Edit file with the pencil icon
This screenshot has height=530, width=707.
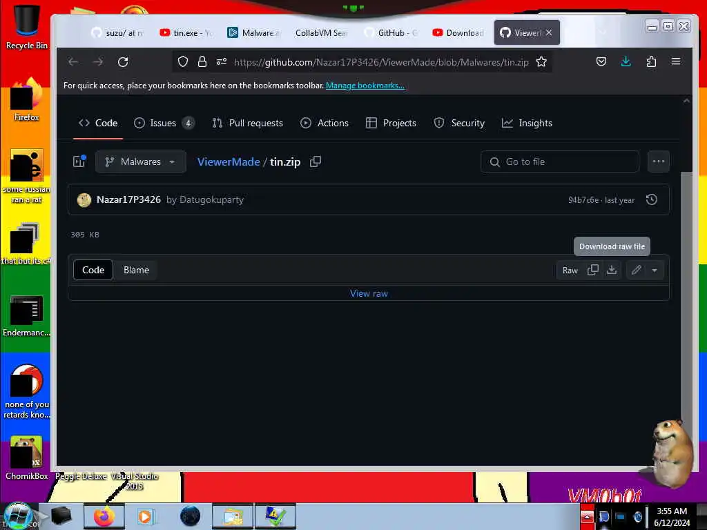click(x=636, y=270)
